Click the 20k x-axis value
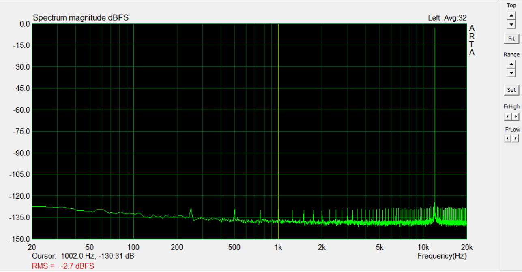The height and width of the screenshot is (272, 522). [467, 247]
